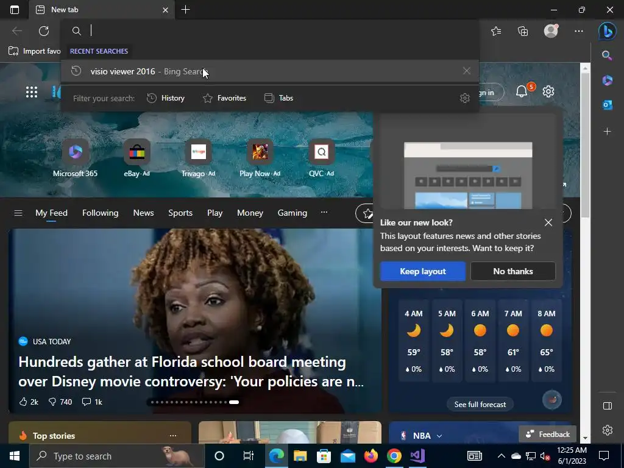Viewport: 624px width, 468px height.
Task: Open the Florida school board headline
Action: [x=191, y=372]
